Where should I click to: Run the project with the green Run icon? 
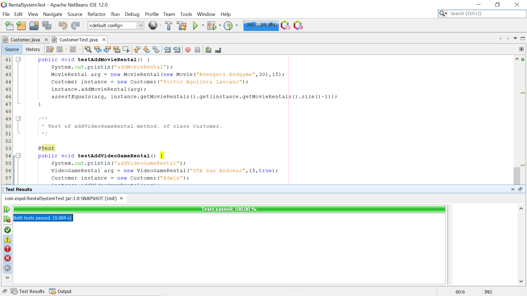pos(195,25)
